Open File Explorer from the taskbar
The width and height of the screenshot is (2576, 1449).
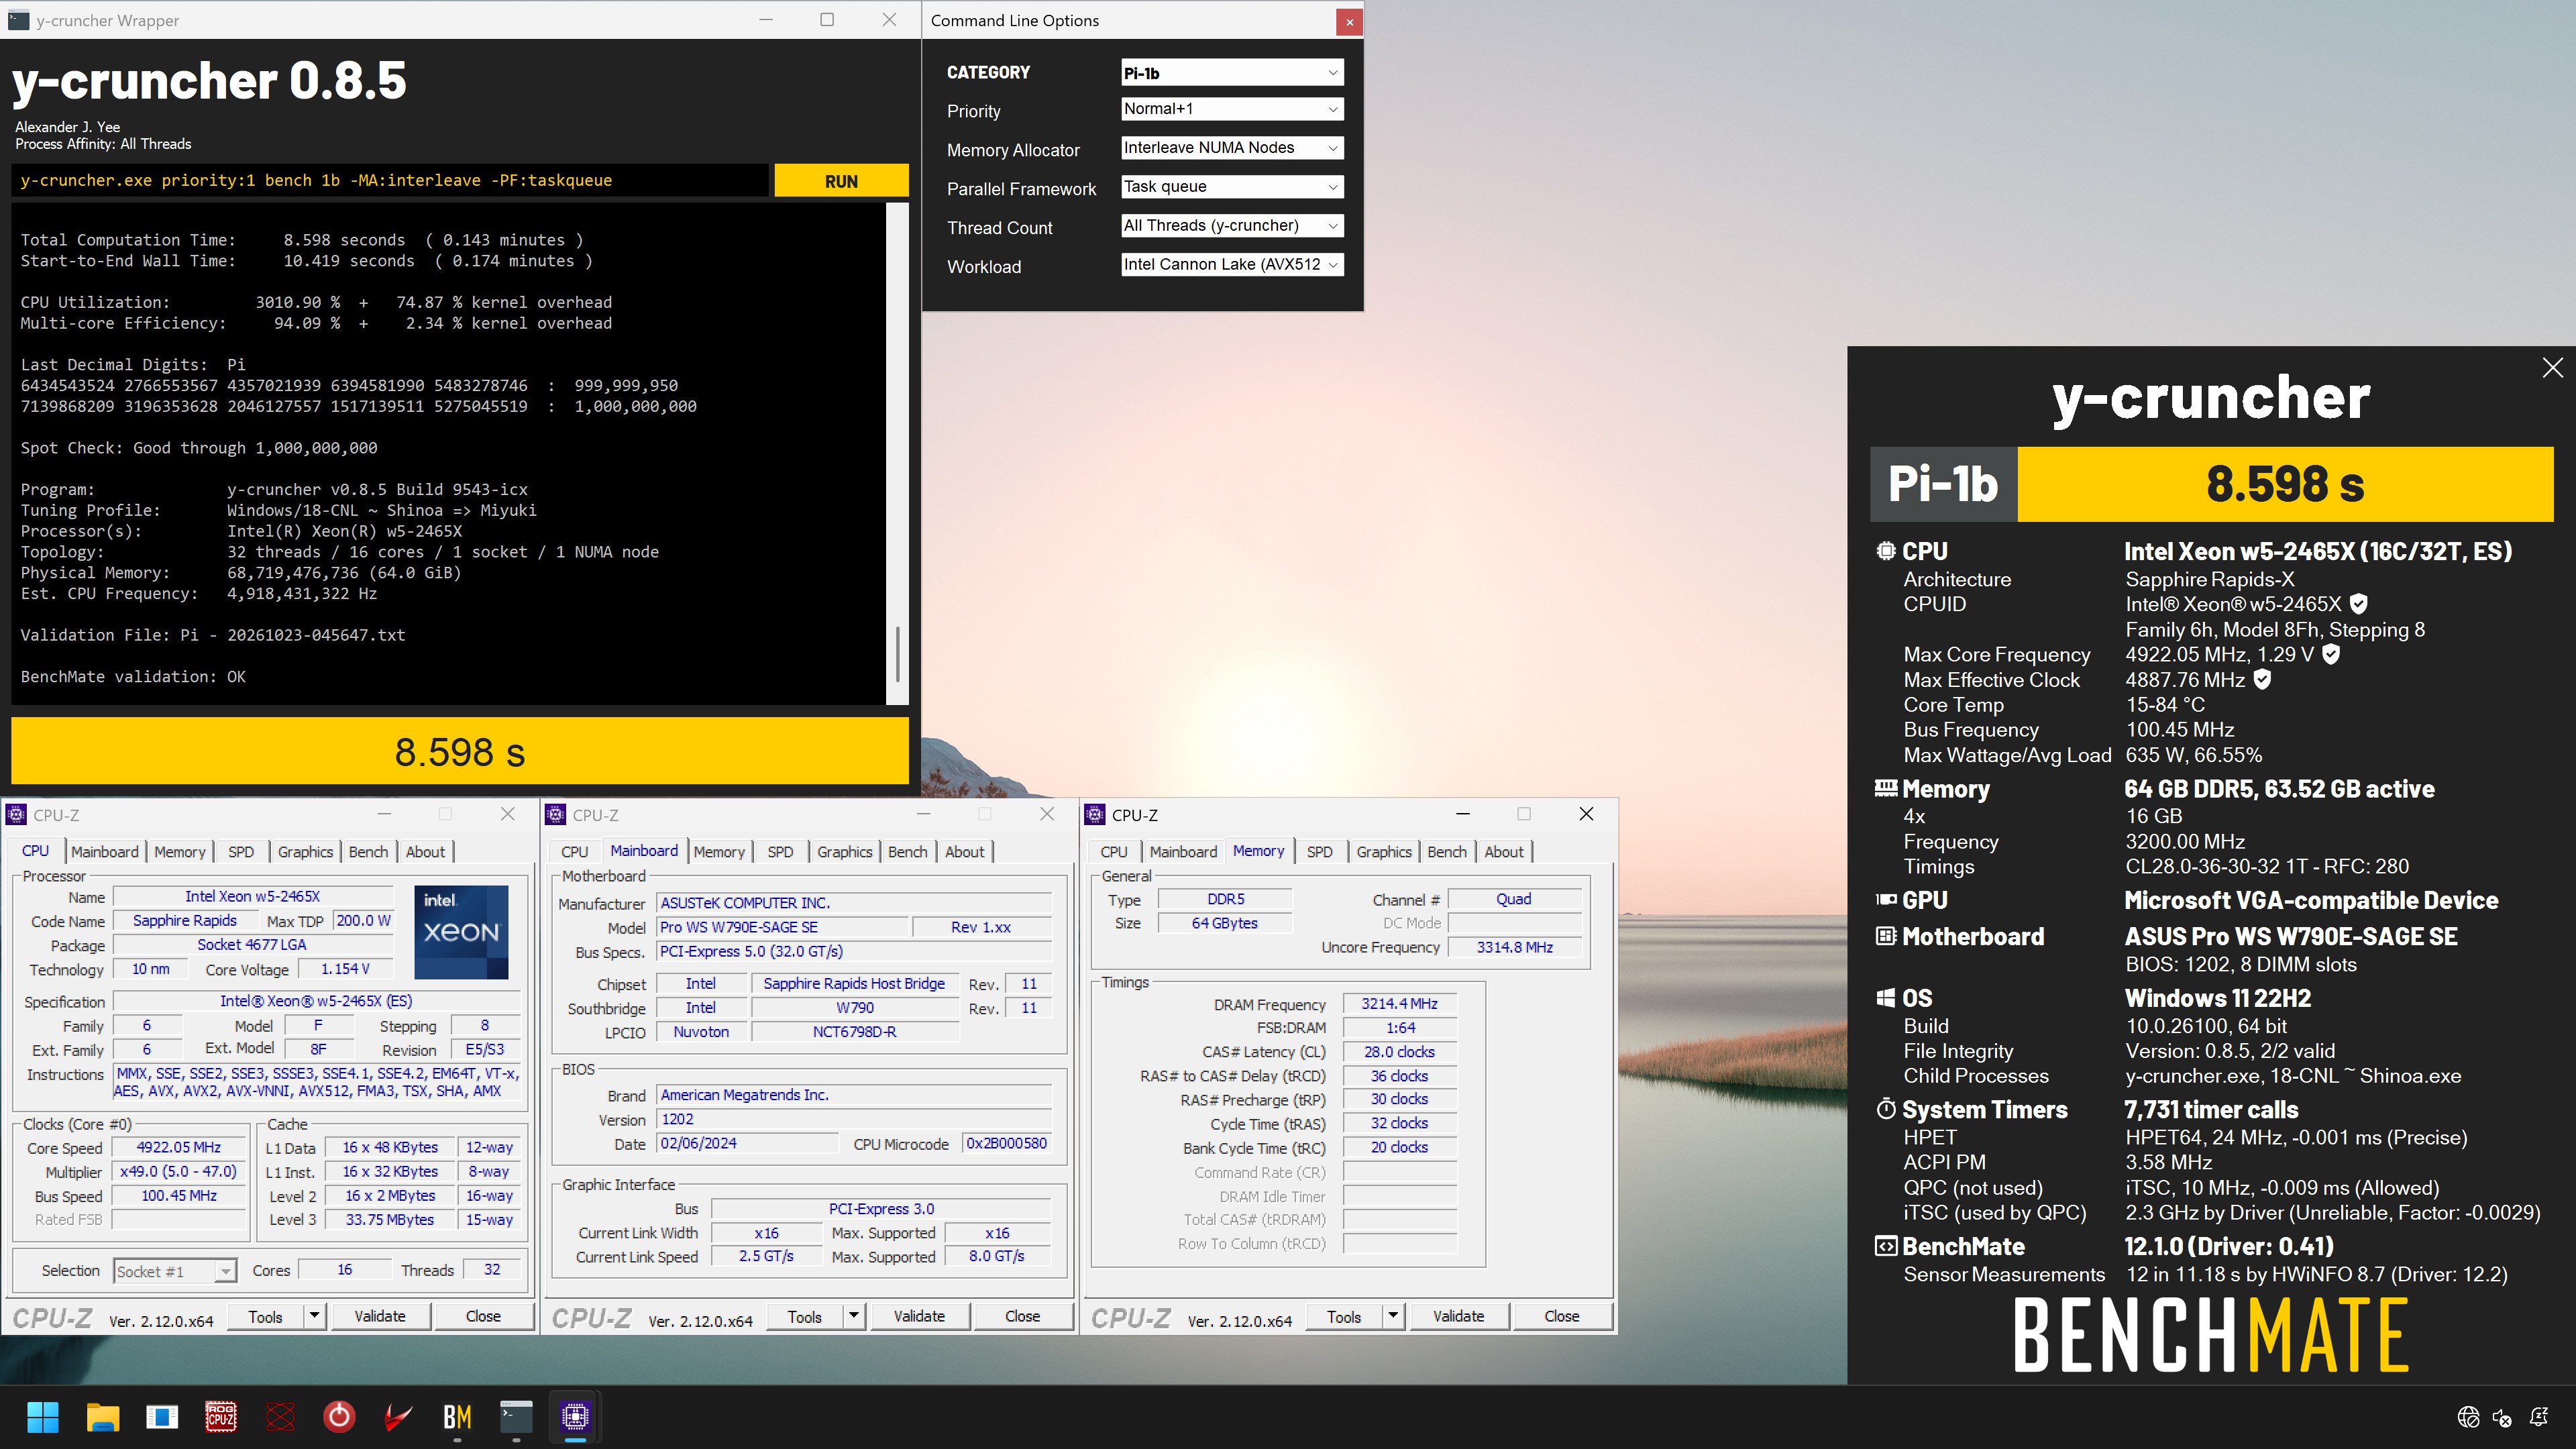[103, 1416]
